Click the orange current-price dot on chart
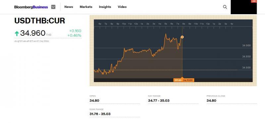Screen dimensions: 265x123 click(182, 37)
